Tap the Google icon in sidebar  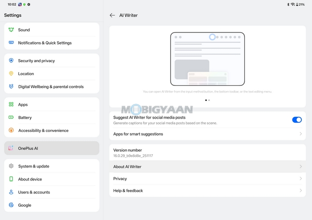click(11, 205)
